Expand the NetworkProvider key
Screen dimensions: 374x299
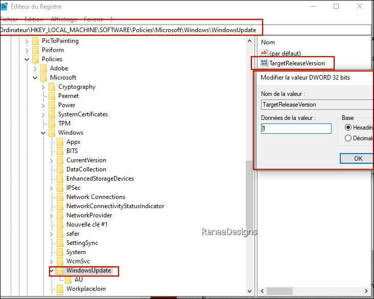[52, 216]
